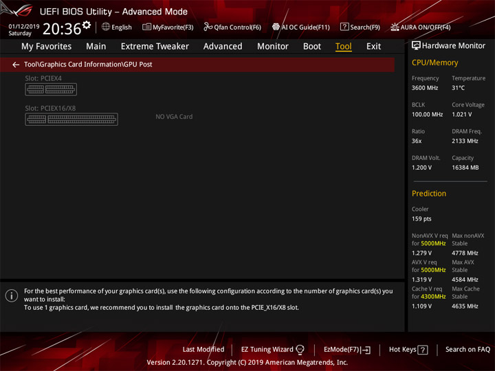
Task: Click the 1.021 V core voltage value
Action: click(x=461, y=115)
